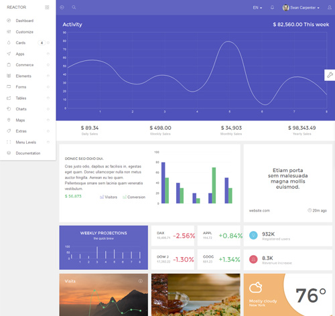Click the Tables sidebar icon
Screen dimensions: 335x316
9,98
